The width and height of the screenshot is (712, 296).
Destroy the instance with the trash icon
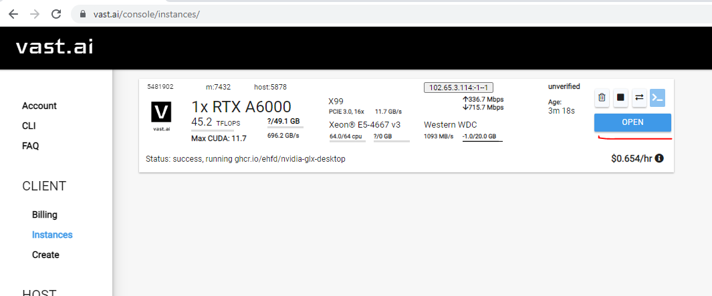point(602,98)
